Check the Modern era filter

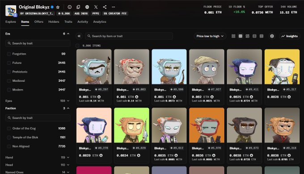[x=9, y=90]
